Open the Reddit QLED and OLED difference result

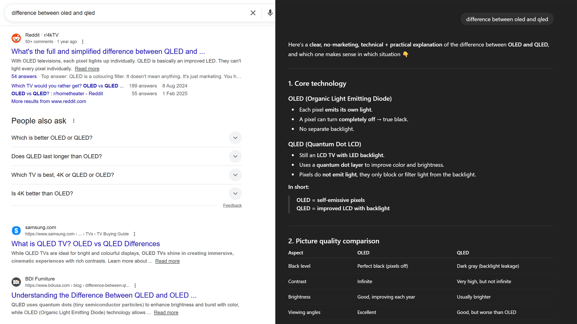click(x=108, y=52)
